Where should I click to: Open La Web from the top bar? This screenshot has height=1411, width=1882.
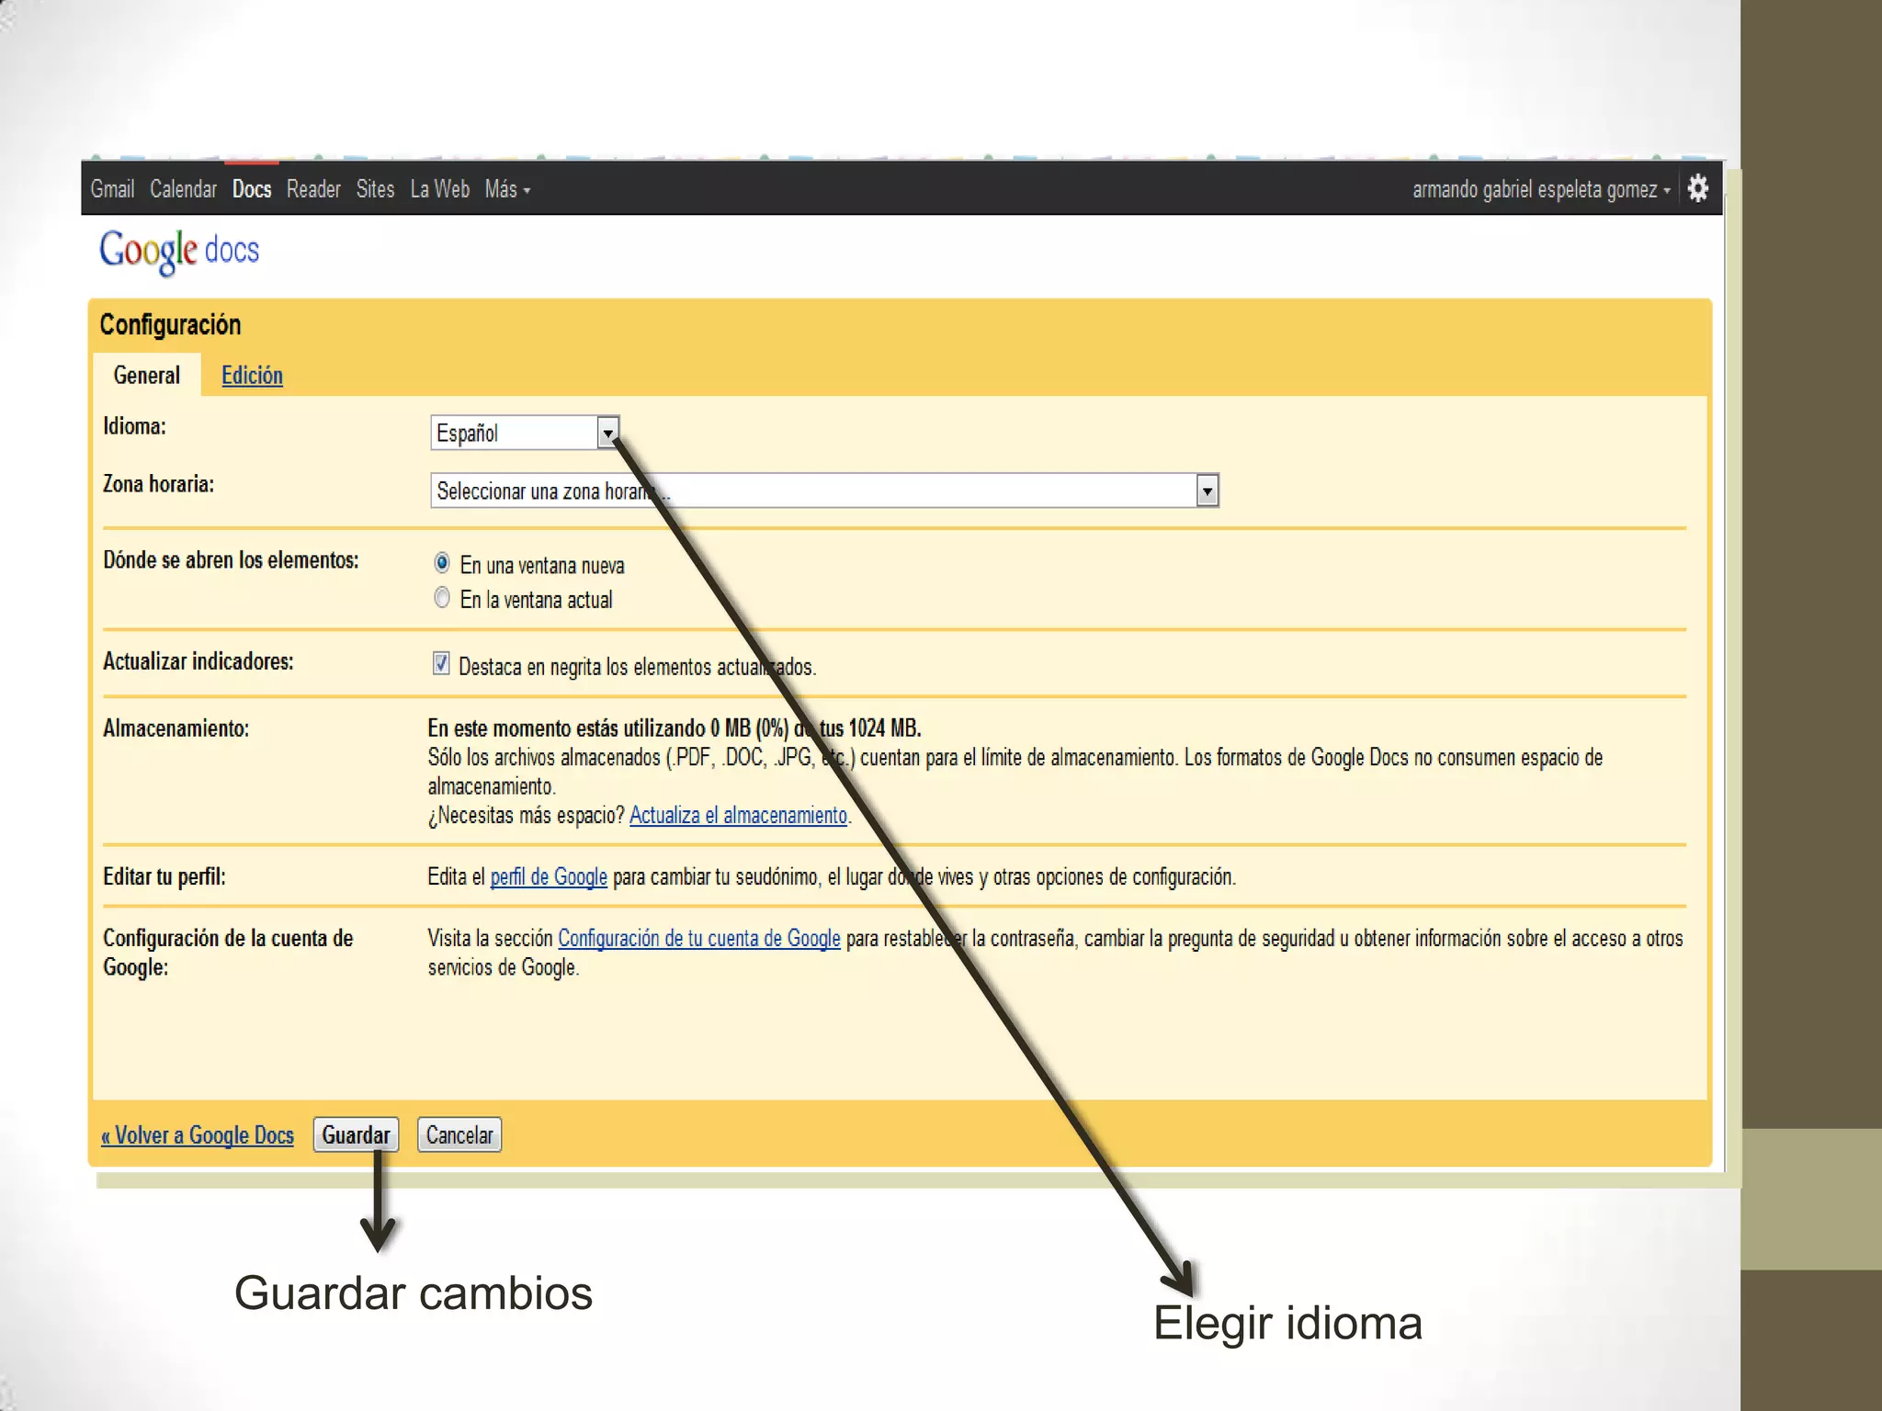pos(439,189)
